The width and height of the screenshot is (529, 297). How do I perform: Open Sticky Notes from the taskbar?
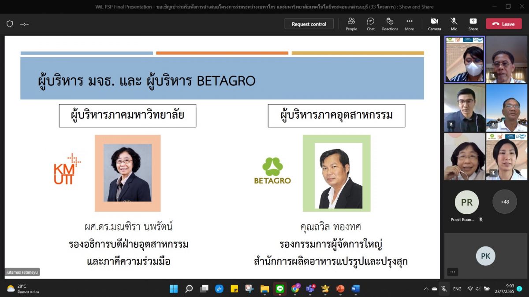(x=235, y=289)
